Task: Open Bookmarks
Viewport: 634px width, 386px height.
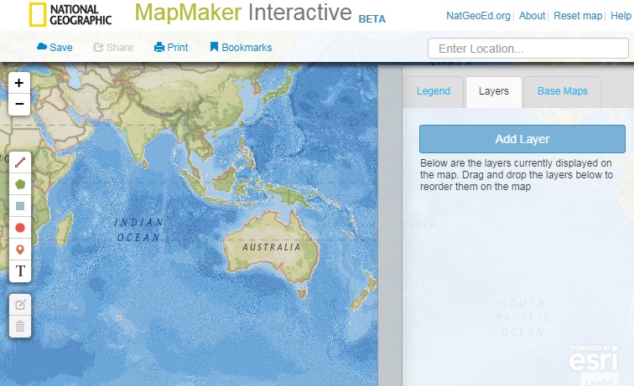Action: (241, 47)
